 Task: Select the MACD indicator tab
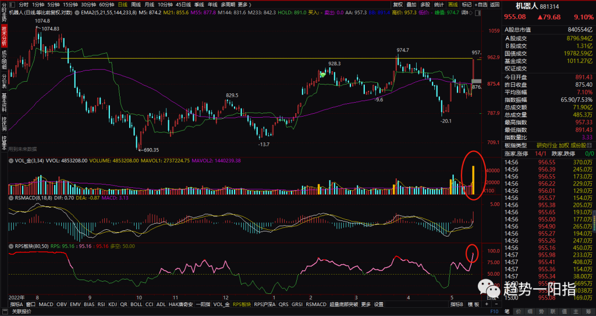(x=46, y=304)
